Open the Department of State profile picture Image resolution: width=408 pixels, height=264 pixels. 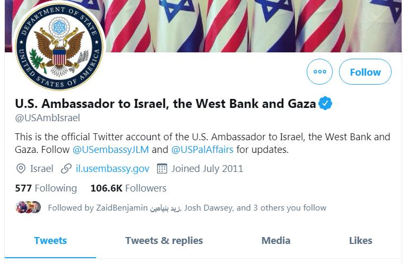[x=59, y=46]
